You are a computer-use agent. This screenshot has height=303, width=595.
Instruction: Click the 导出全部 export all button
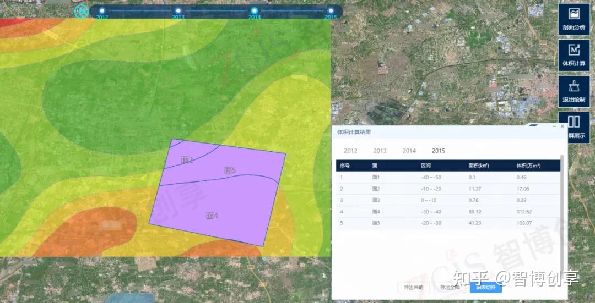(450, 287)
